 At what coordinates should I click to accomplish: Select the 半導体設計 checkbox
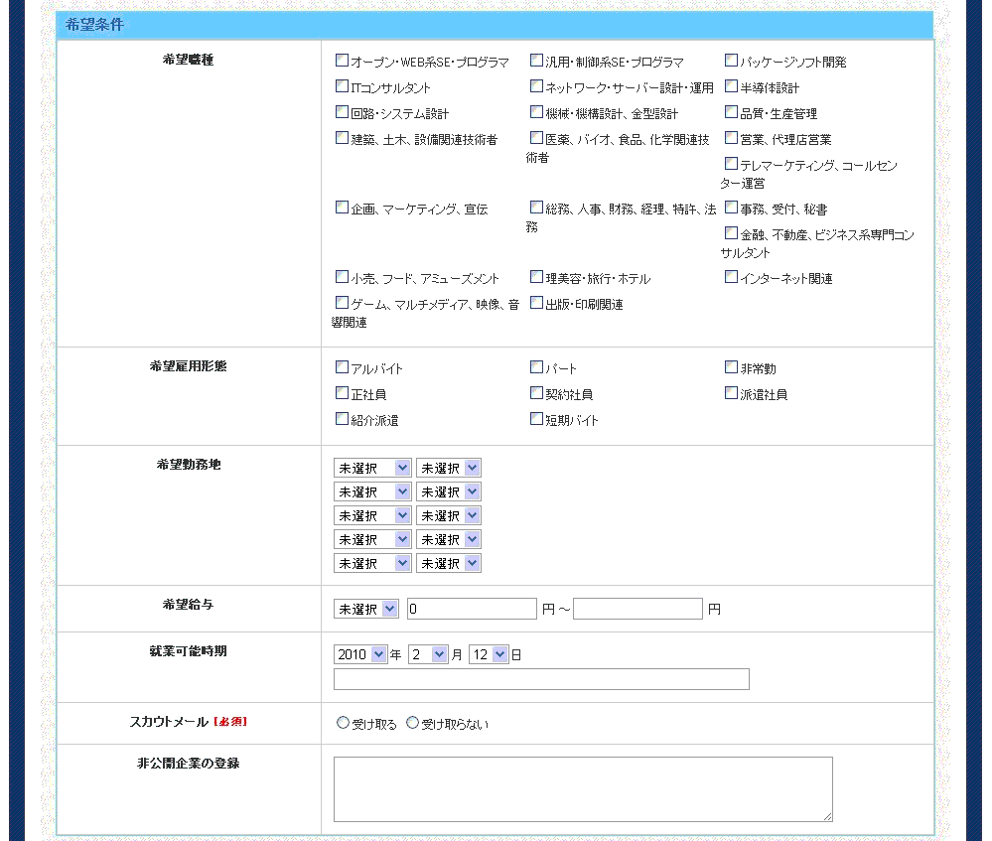[x=731, y=86]
